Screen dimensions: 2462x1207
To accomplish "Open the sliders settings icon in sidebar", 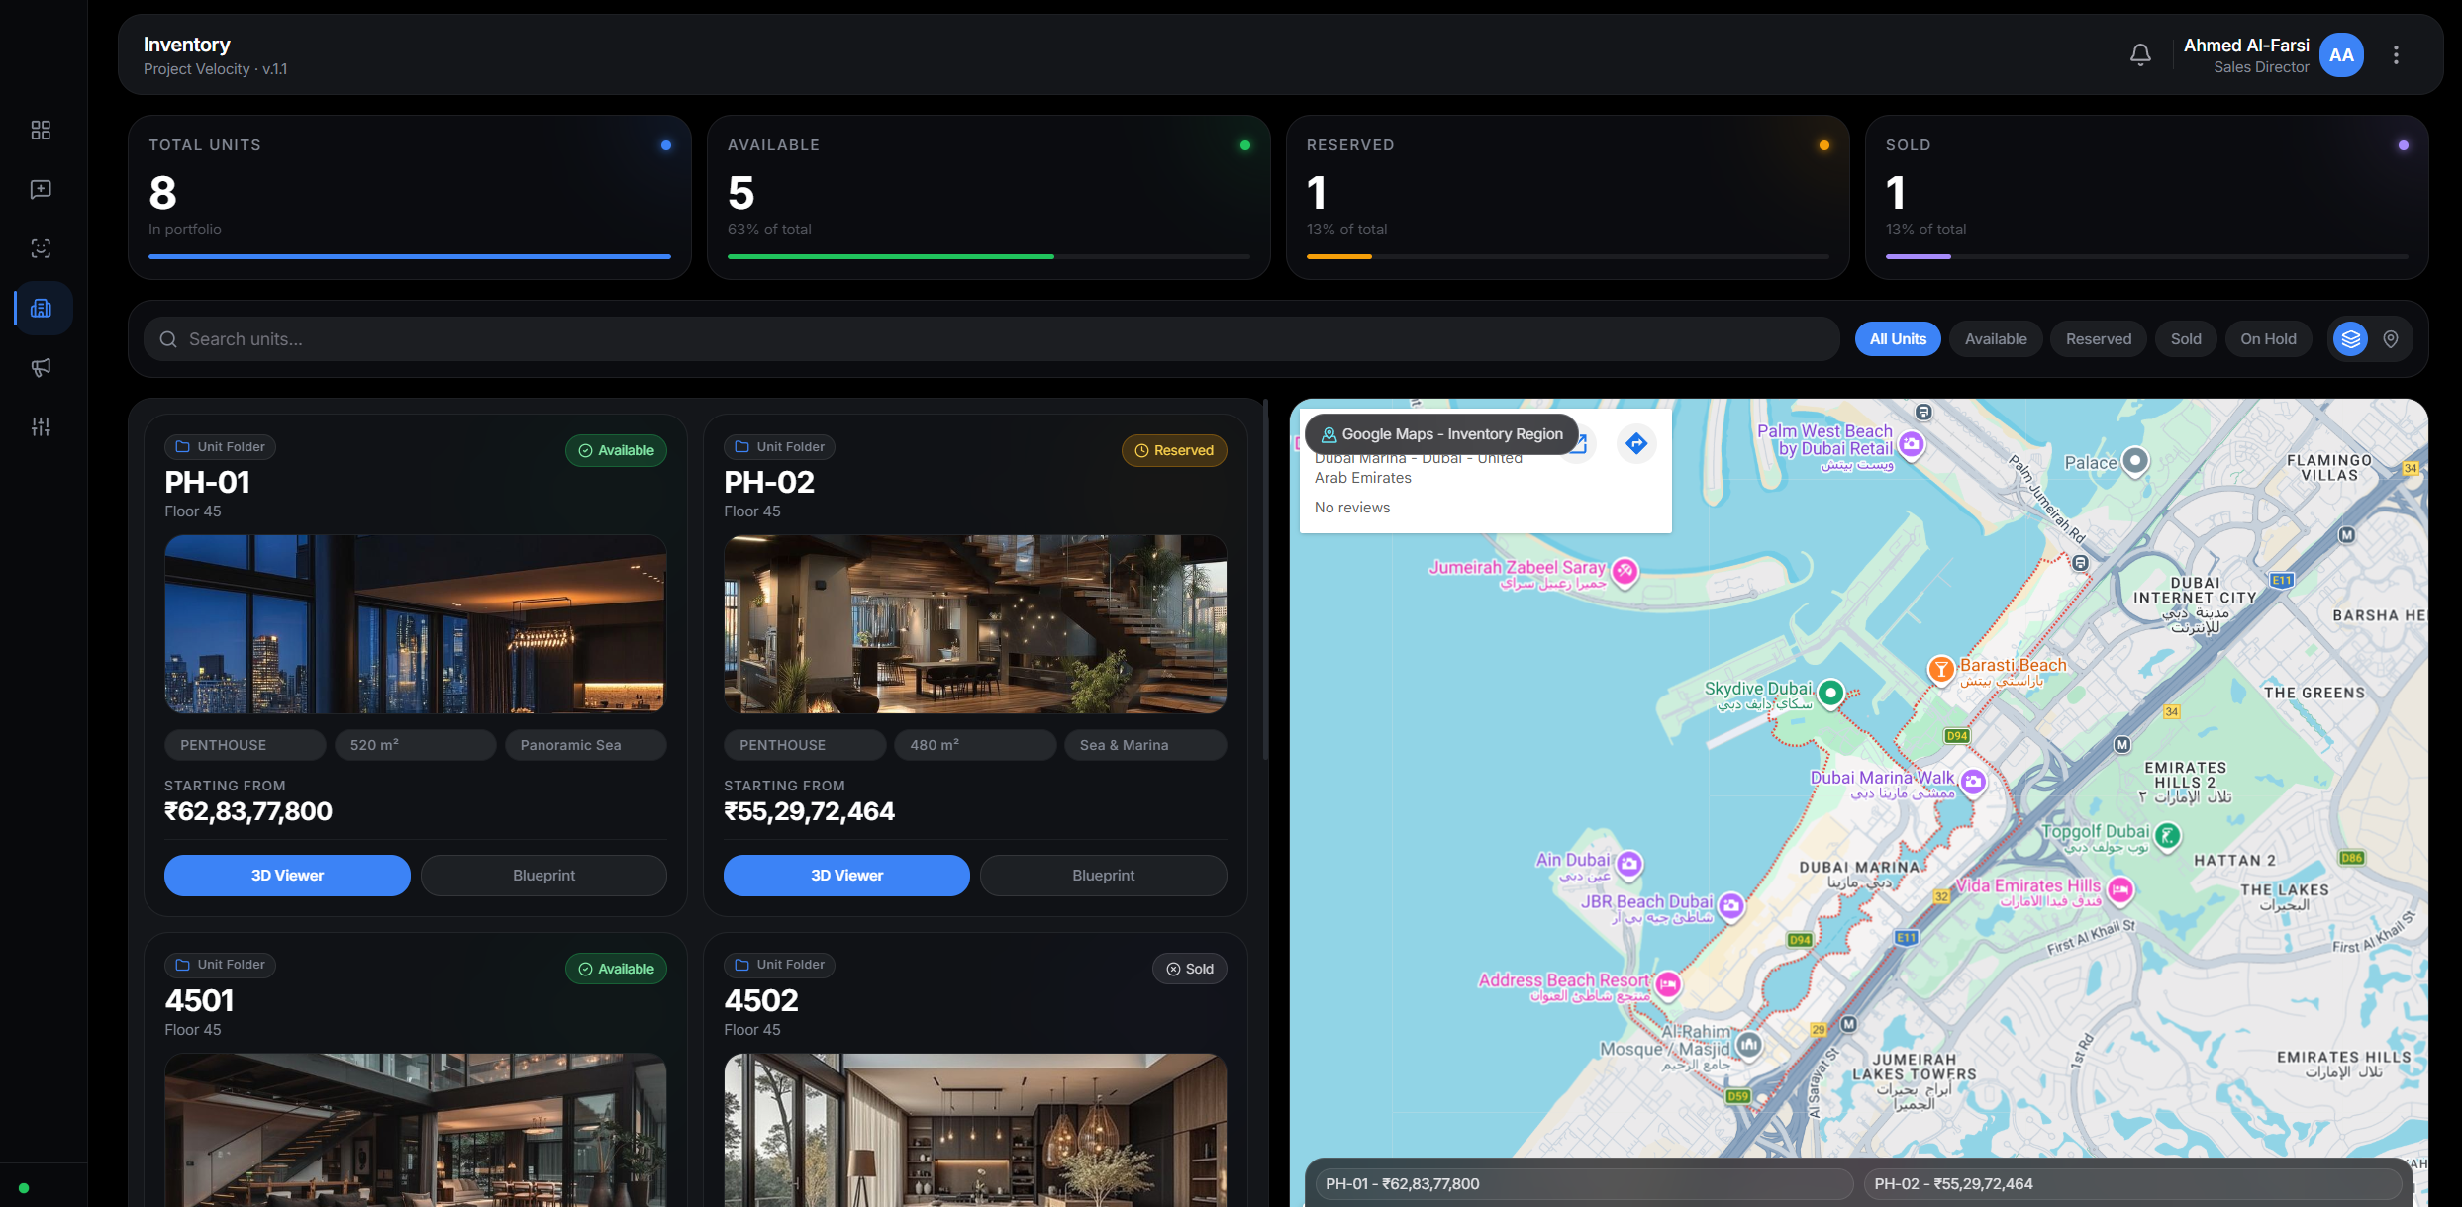I will pos(41,426).
